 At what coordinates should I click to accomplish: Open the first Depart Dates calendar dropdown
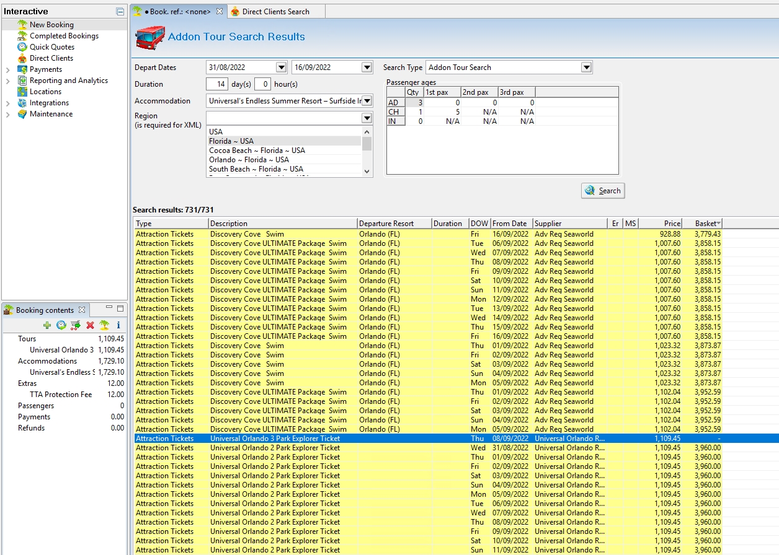(x=281, y=68)
